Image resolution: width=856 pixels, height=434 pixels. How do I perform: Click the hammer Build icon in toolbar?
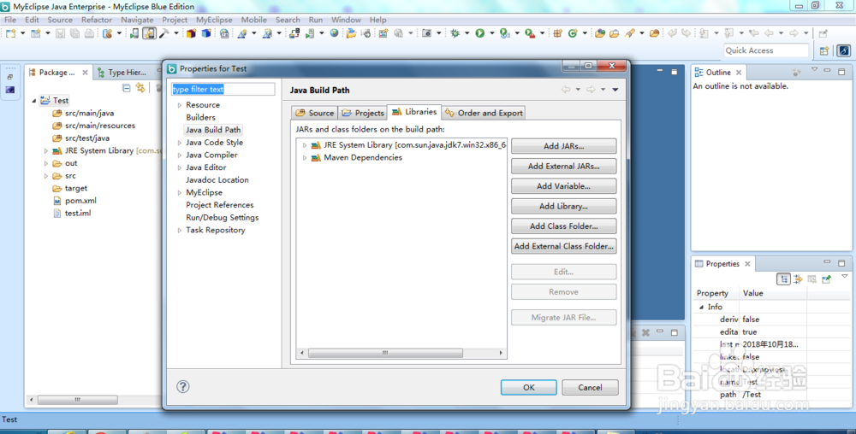coord(163,33)
